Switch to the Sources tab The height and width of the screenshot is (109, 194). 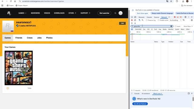[156, 17]
